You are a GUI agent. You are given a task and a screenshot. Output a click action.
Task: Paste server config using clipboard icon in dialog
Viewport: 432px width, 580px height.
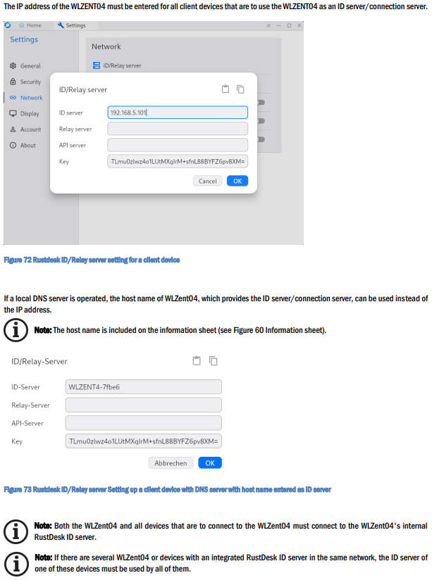(x=226, y=89)
